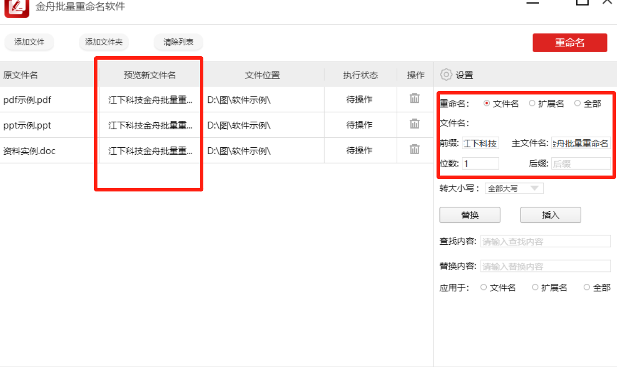
Task: Click the 前缀 input field
Action: 480,143
